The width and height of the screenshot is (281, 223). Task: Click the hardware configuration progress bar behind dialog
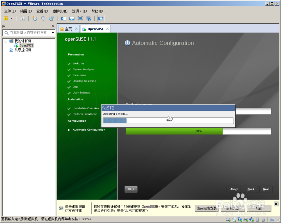tap(253, 111)
